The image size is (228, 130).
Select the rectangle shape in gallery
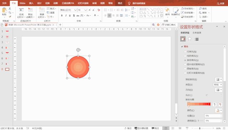click(x=155, y=9)
